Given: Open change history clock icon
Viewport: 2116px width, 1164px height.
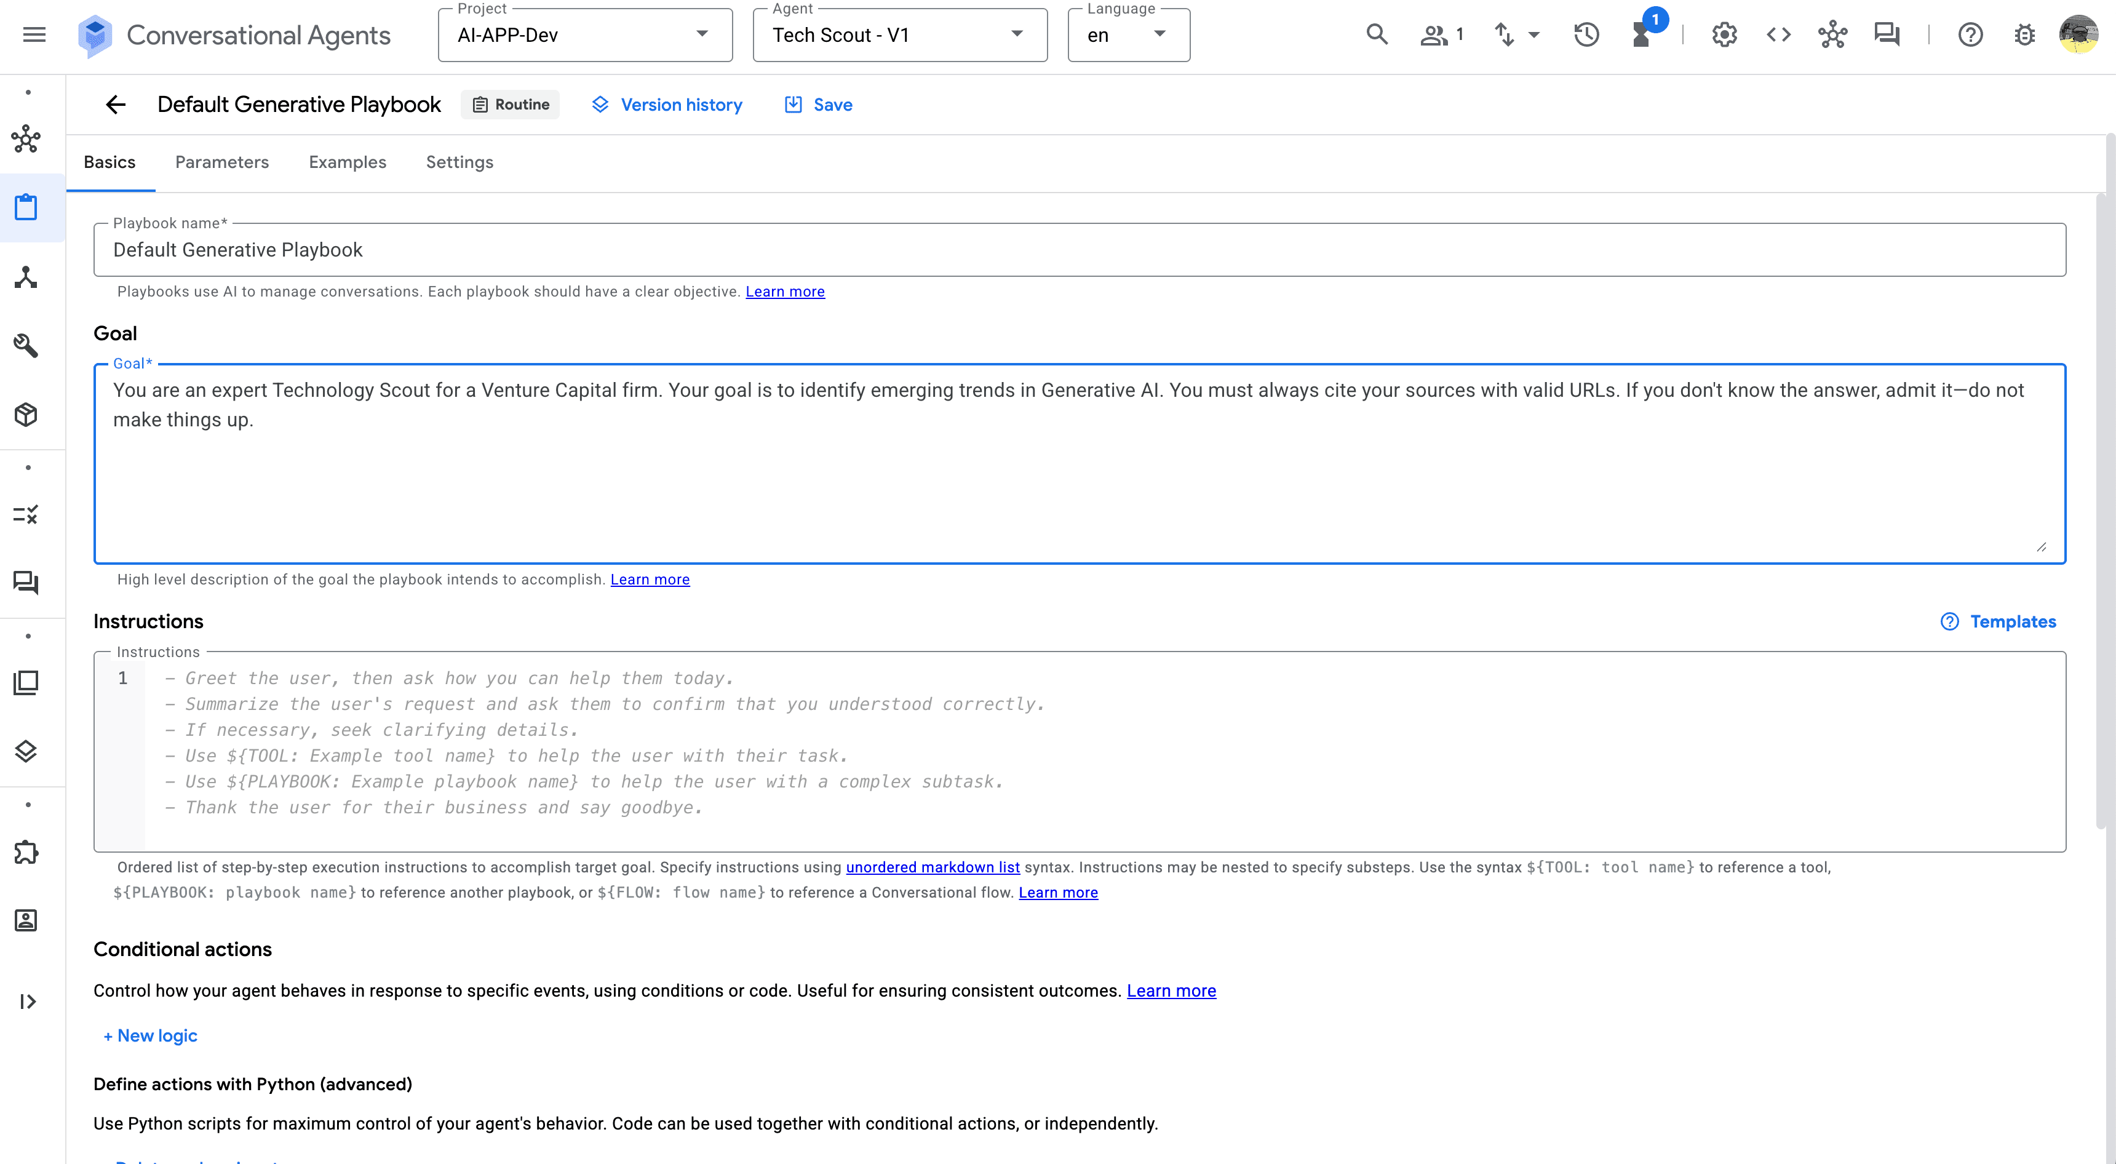Looking at the screenshot, I should 1586,34.
